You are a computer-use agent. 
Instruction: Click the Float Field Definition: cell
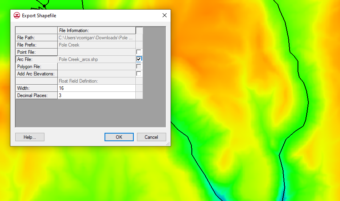pyautogui.click(x=97, y=81)
